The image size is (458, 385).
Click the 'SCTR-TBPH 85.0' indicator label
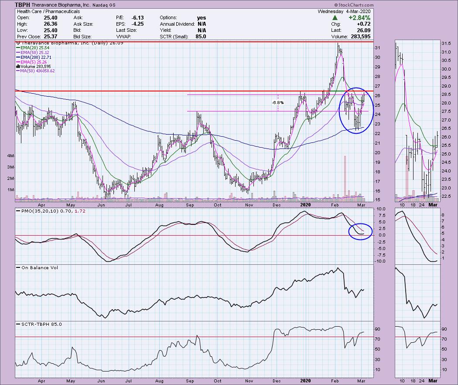click(x=41, y=324)
